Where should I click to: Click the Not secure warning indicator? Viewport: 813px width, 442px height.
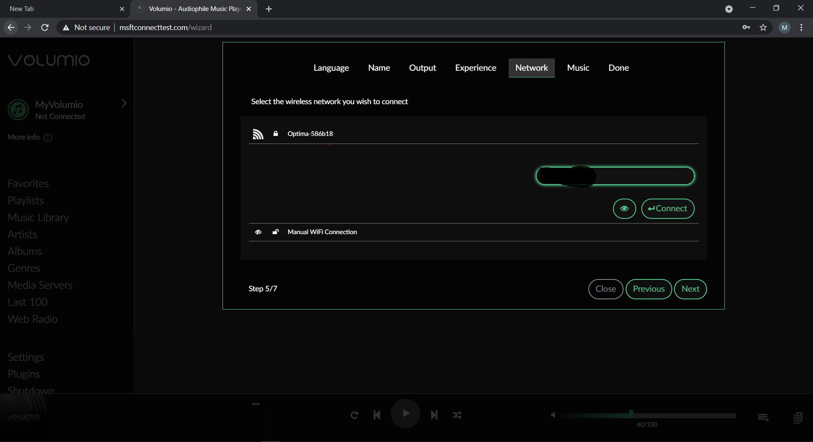(x=86, y=28)
